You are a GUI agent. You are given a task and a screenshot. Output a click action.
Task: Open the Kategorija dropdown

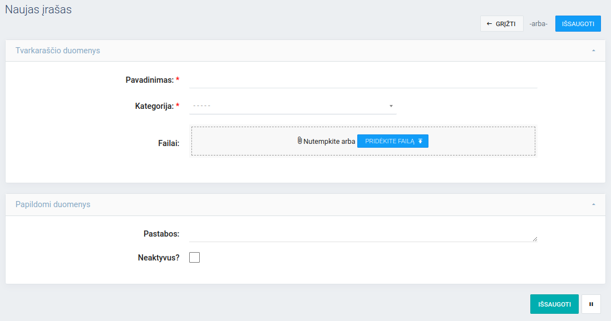coord(292,106)
